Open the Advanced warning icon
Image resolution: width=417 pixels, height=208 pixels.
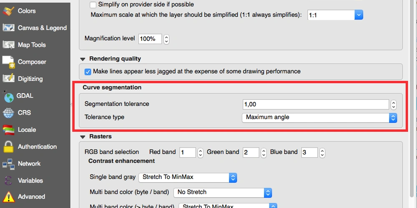pyautogui.click(x=8, y=197)
